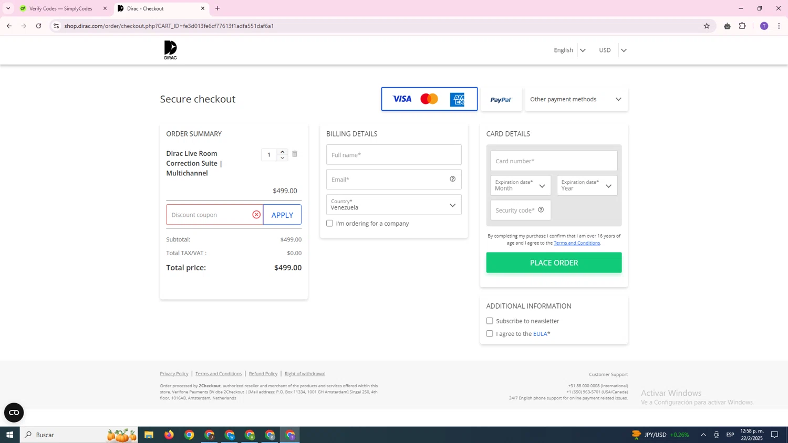Image resolution: width=788 pixels, height=443 pixels.
Task: Launch Firefox from taskbar
Action: 169,435
